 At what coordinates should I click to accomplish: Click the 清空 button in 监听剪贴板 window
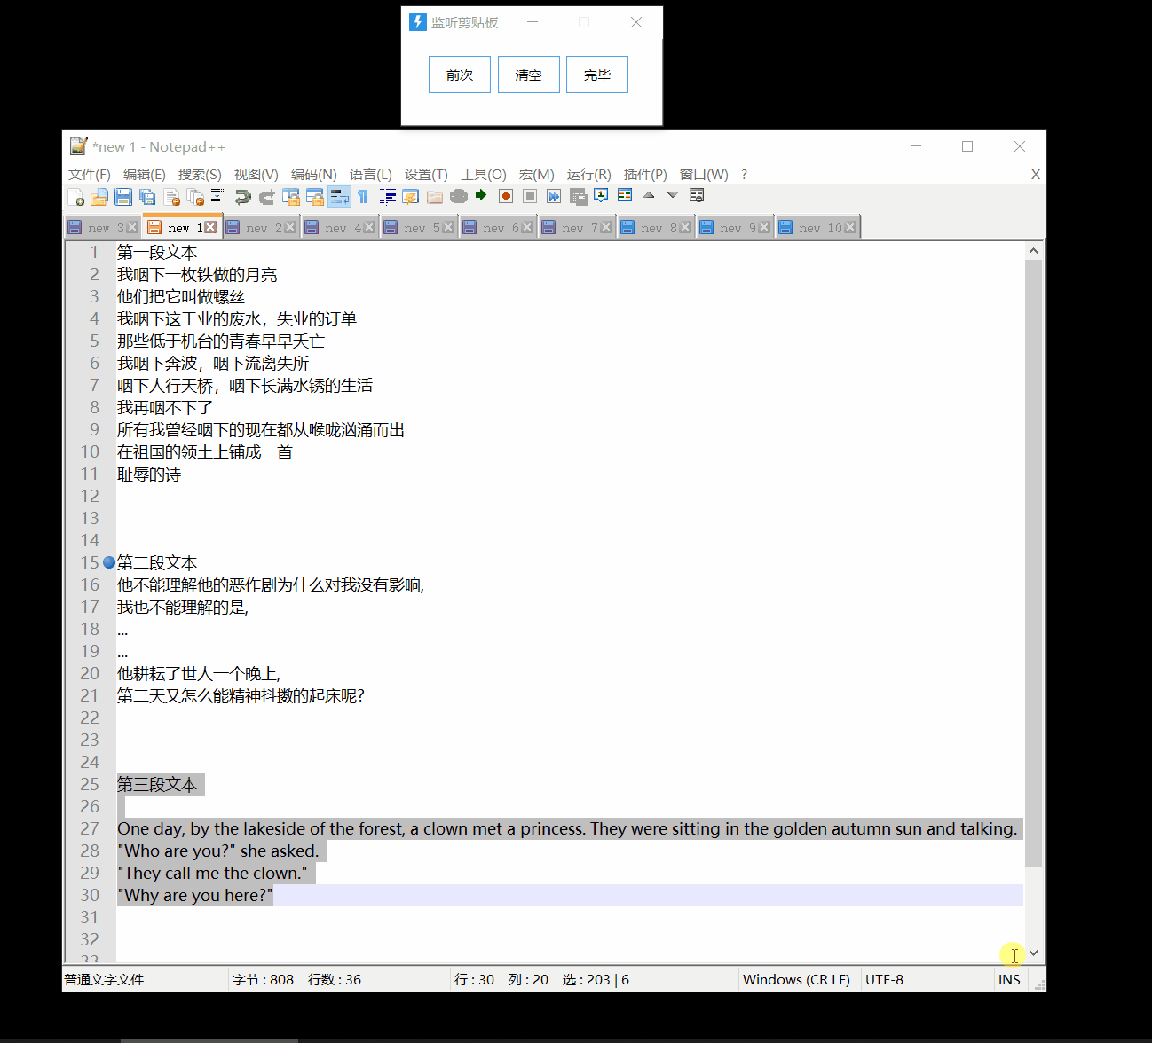(x=529, y=74)
